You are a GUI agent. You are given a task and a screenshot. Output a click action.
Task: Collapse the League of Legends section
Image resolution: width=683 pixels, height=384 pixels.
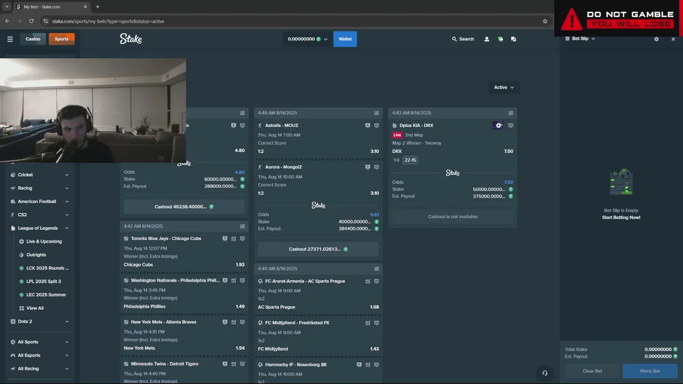(39, 228)
